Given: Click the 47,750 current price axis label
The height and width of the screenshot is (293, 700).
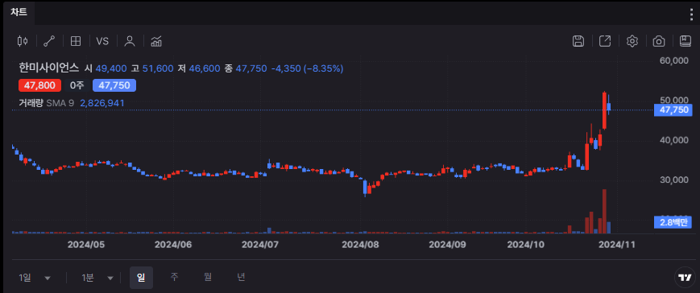Looking at the screenshot, I should coord(673,110).
